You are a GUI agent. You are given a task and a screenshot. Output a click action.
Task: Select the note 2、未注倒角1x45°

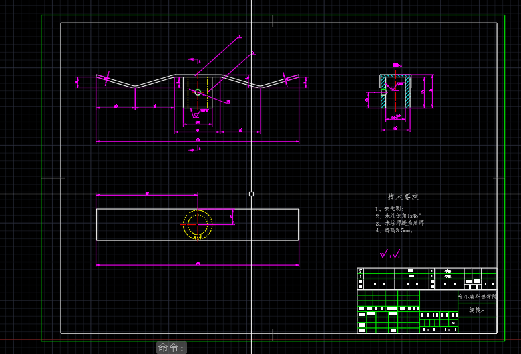[x=401, y=216]
